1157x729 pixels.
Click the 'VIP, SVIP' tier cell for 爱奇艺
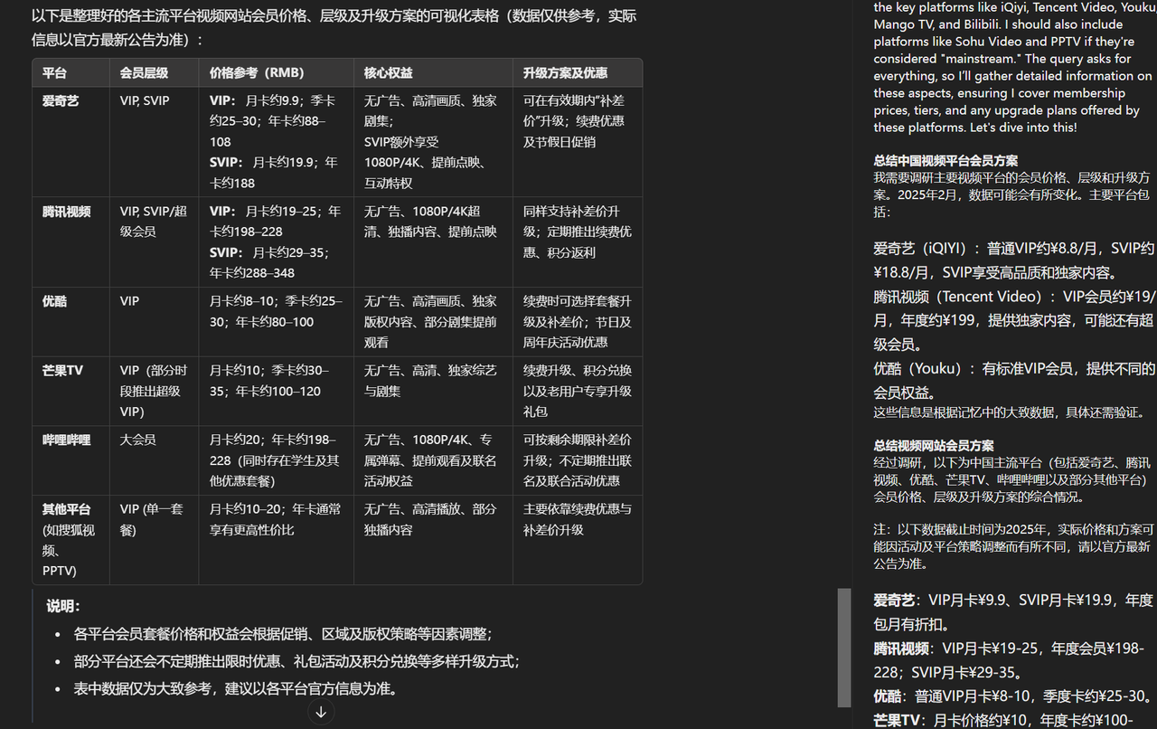coord(154,142)
